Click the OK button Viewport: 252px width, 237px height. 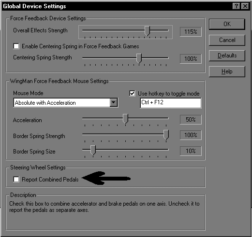click(227, 24)
